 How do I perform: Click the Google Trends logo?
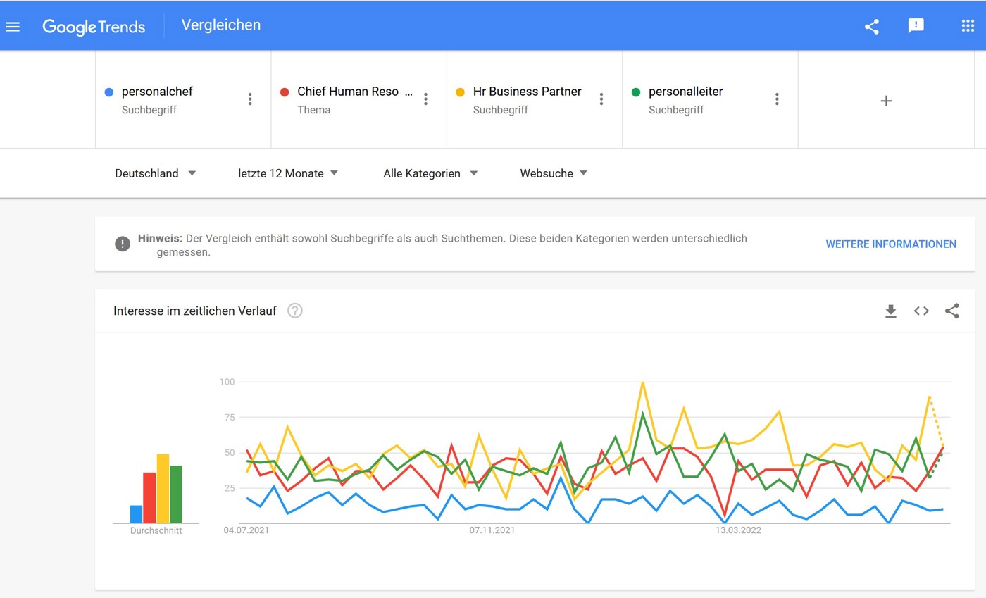[x=94, y=27]
